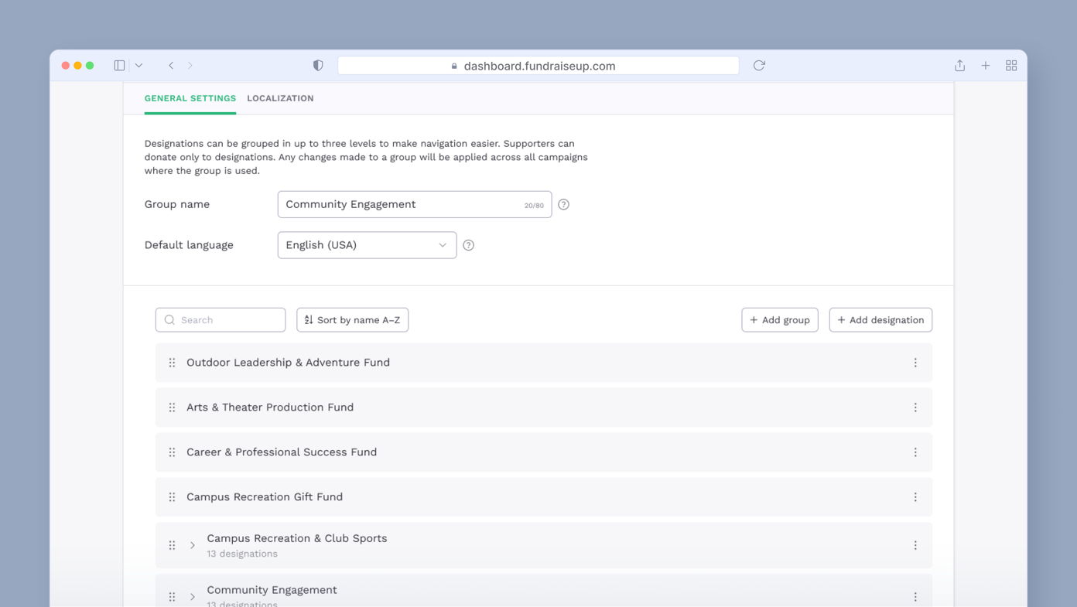1077x607 pixels.
Task: Select the General Settings tab
Action: click(x=190, y=98)
